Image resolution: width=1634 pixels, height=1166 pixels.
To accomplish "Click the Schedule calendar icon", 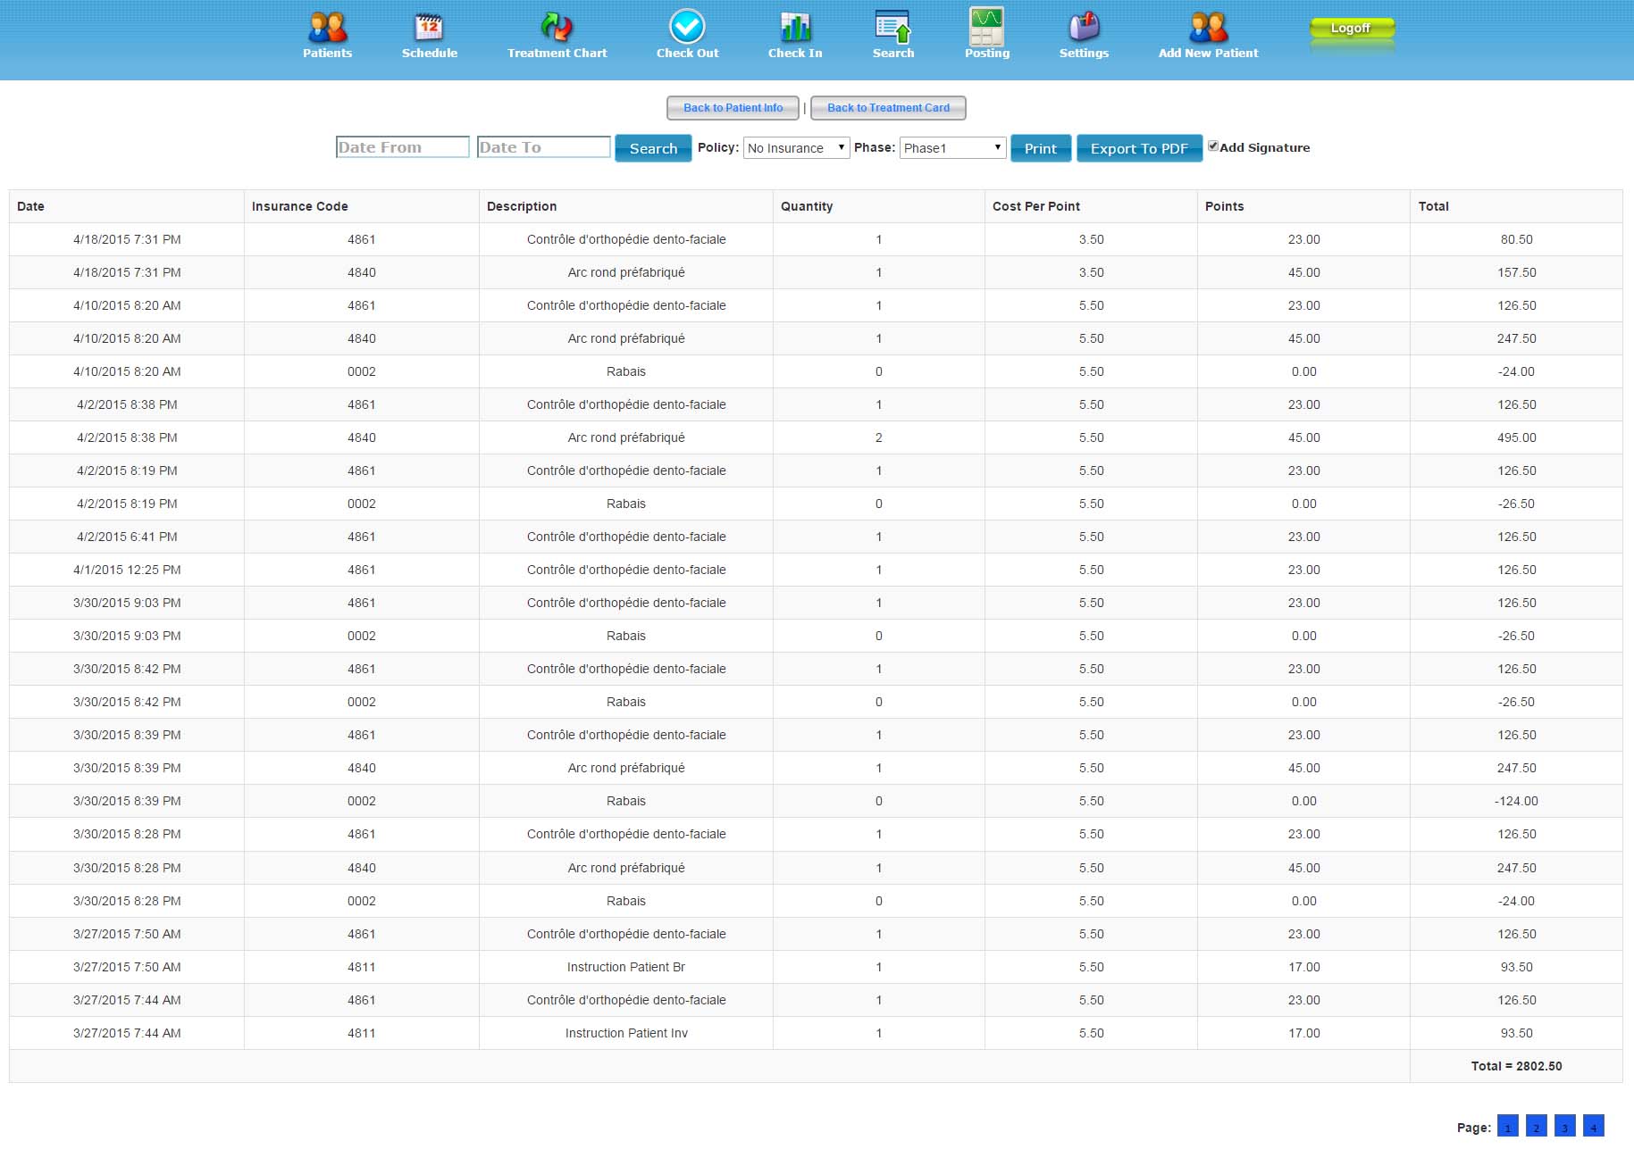I will [429, 29].
